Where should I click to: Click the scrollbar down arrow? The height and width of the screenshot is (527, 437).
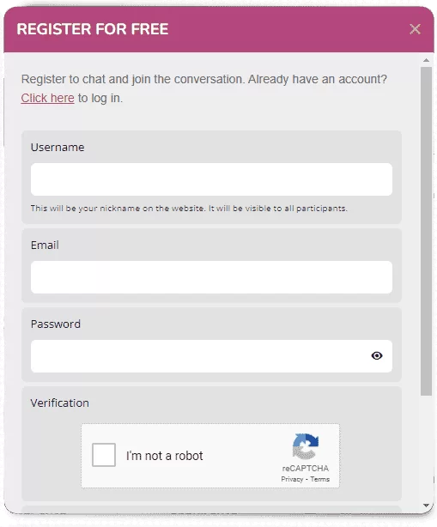click(426, 506)
